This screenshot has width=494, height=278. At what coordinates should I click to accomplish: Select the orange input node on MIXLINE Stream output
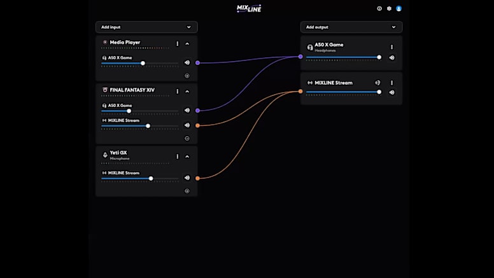[x=300, y=92]
